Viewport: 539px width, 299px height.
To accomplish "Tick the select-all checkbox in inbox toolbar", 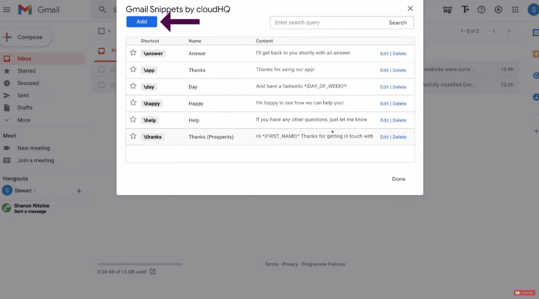I will click(x=101, y=31).
